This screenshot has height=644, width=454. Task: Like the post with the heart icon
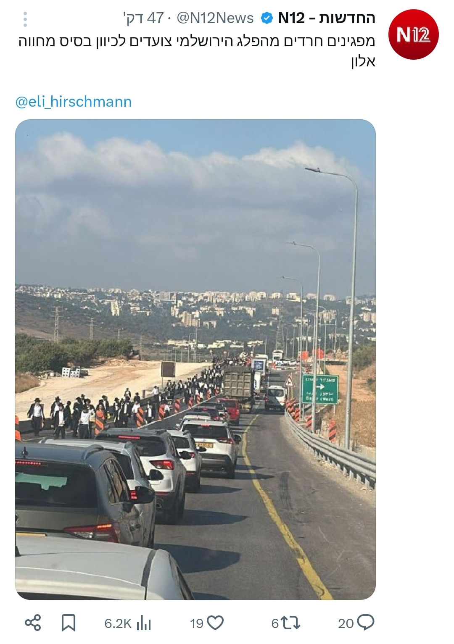tap(216, 623)
